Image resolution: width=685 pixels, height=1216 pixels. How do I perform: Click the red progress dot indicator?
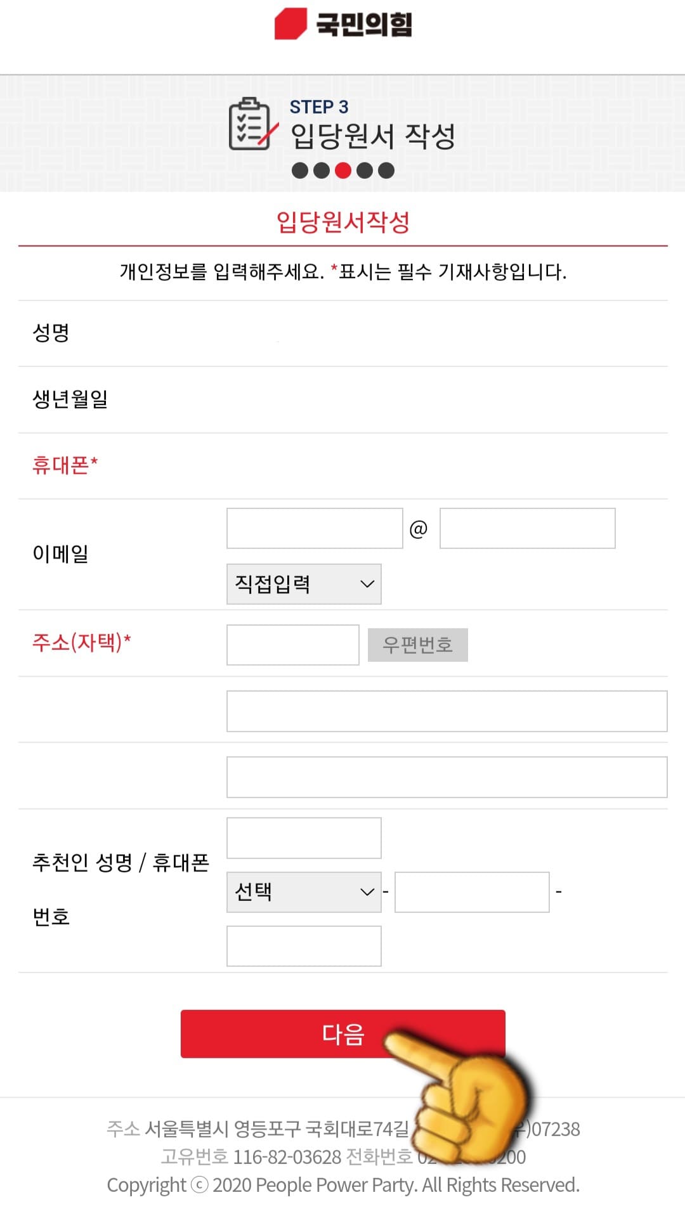click(342, 170)
